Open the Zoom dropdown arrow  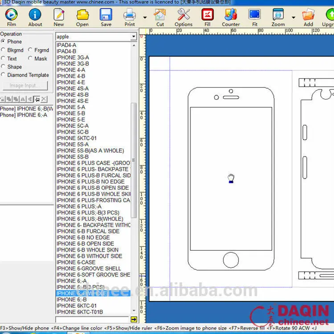click(293, 18)
